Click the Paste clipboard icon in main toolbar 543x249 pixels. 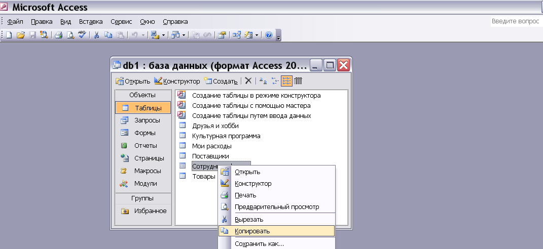(x=120, y=35)
